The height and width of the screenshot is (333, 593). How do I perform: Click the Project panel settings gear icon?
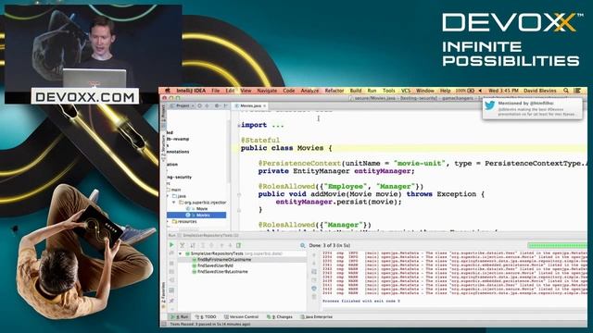pos(217,106)
